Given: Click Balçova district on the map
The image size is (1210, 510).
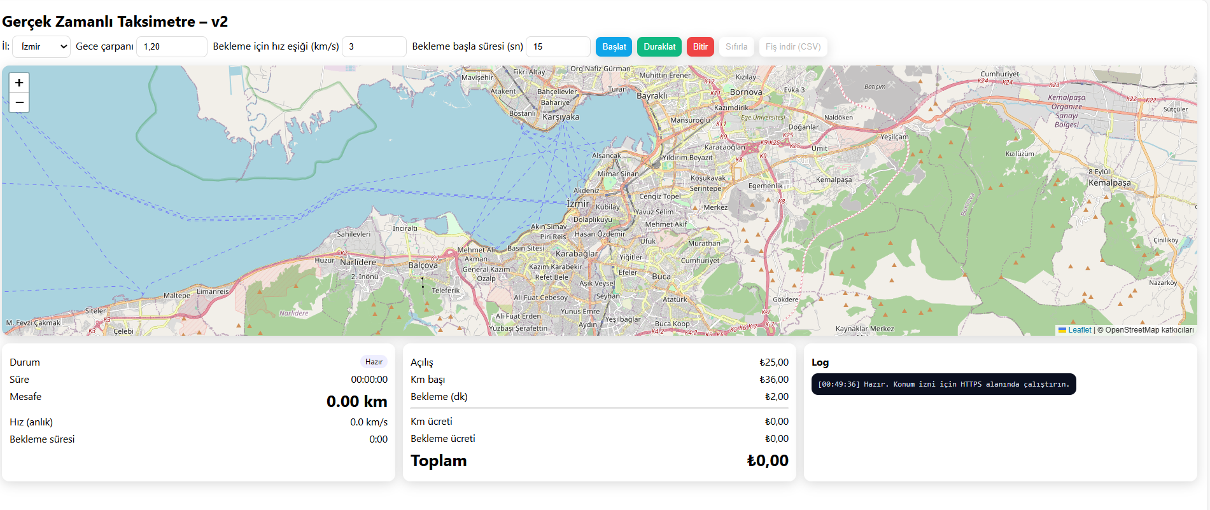Looking at the screenshot, I should tap(423, 265).
